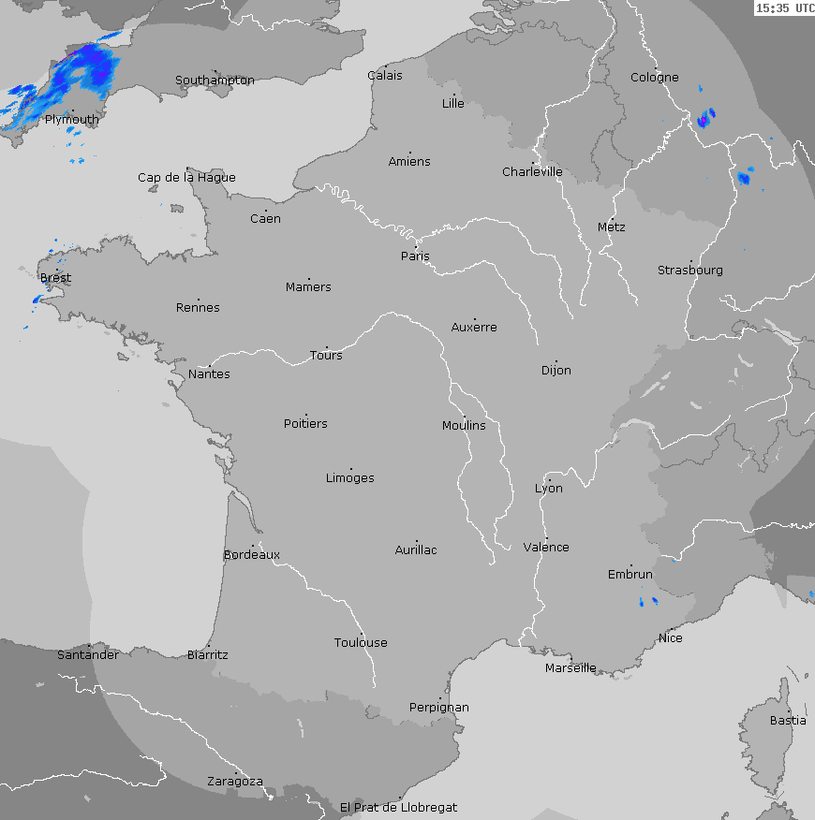Click the El Prat de Llobregat label

398,807
